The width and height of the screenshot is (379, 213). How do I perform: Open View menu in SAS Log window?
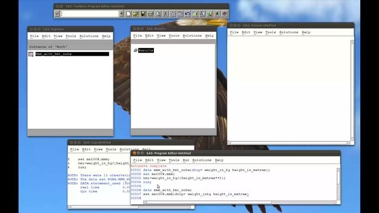(x=98, y=149)
